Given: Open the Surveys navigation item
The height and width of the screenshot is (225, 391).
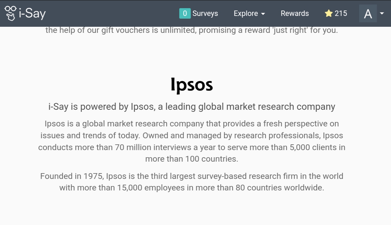Looking at the screenshot, I should click(205, 14).
